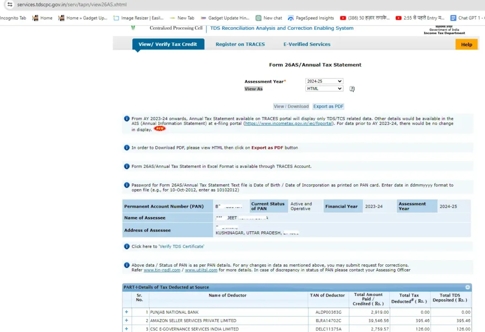Screen dimensions: 485x332
Task: Expand the Punjab National Bank row
Action: coord(126,312)
